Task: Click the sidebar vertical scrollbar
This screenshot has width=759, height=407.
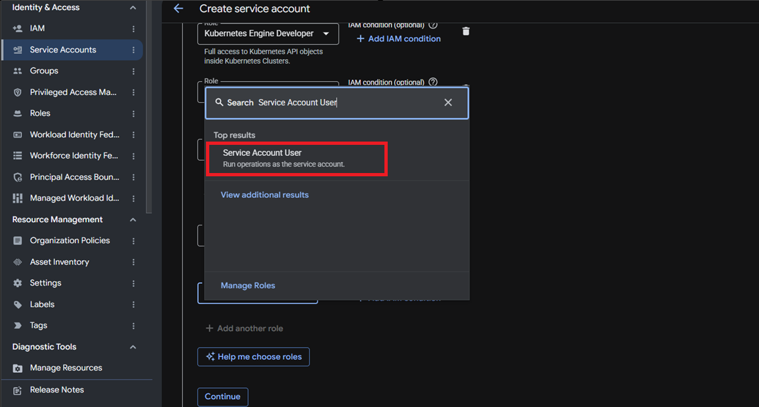Action: [149, 106]
